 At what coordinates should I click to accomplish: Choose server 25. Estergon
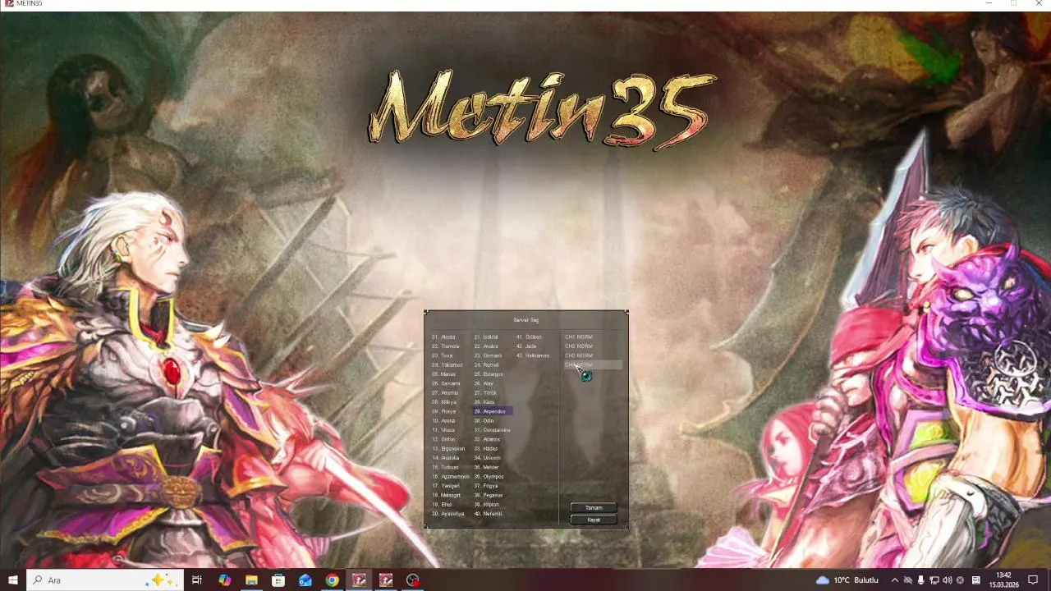[x=489, y=374]
